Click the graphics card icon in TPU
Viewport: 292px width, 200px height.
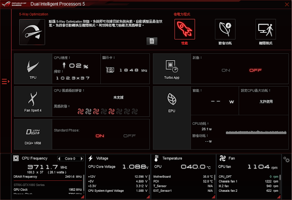point(110,70)
